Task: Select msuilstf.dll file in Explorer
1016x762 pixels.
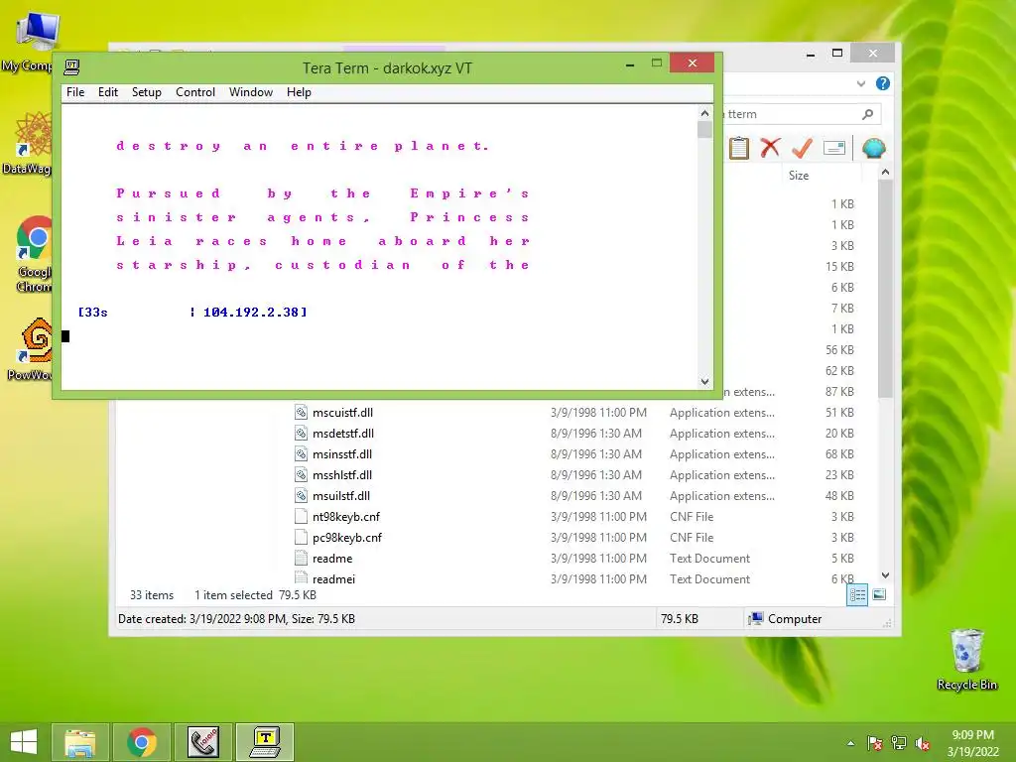Action: [x=341, y=496]
